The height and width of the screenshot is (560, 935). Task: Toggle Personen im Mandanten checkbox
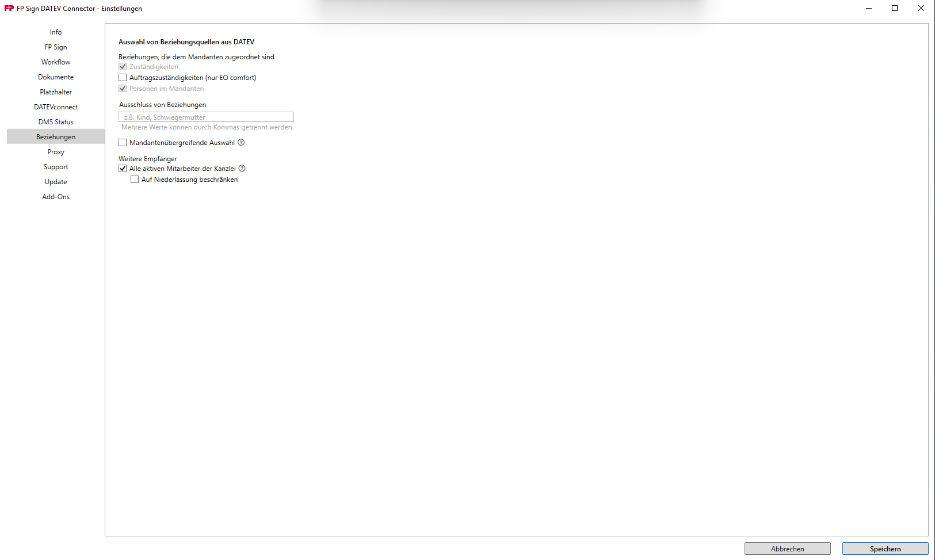[123, 88]
